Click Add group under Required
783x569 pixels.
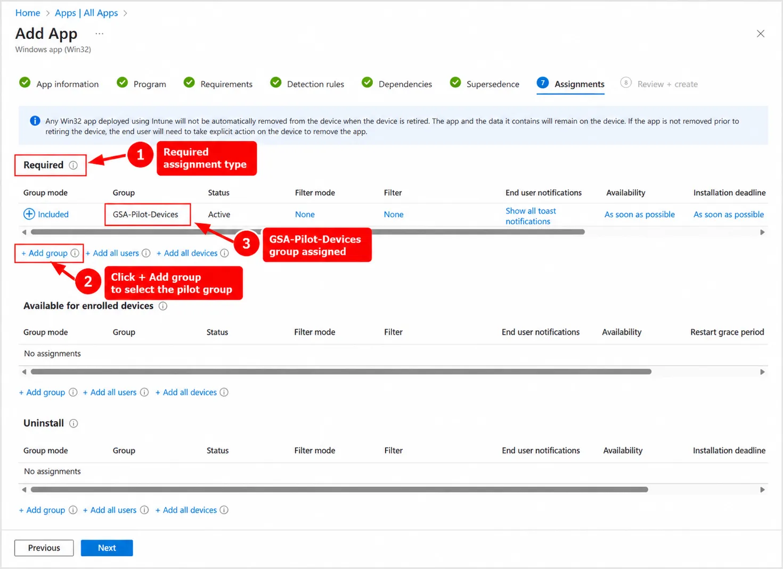[45, 253]
